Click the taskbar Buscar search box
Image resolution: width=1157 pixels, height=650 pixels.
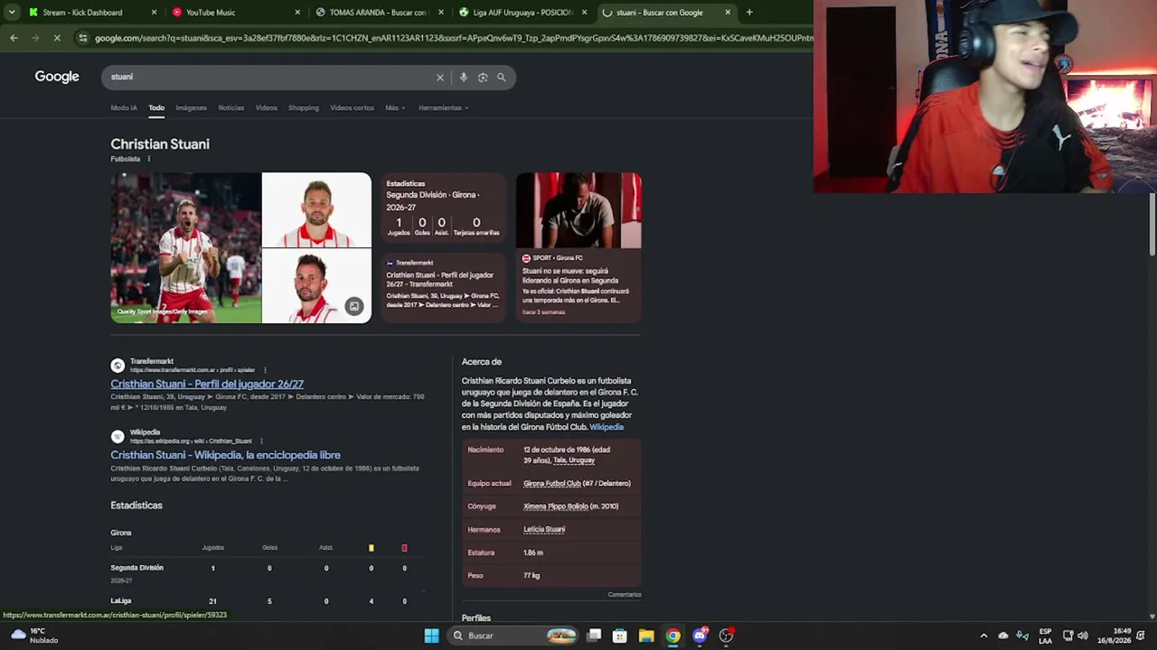(513, 636)
